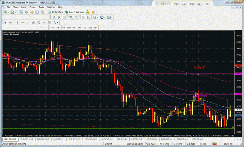The height and width of the screenshot is (147, 244).
Task: Open the arrows objects icon
Action: click(55, 23)
